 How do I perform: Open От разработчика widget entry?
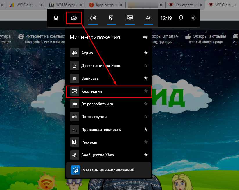[109, 104]
